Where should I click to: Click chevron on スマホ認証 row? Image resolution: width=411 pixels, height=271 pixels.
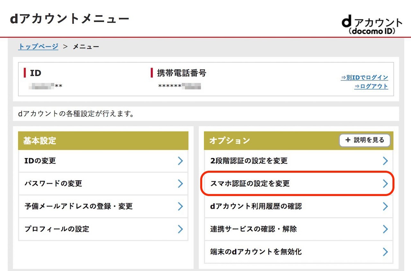coord(385,184)
